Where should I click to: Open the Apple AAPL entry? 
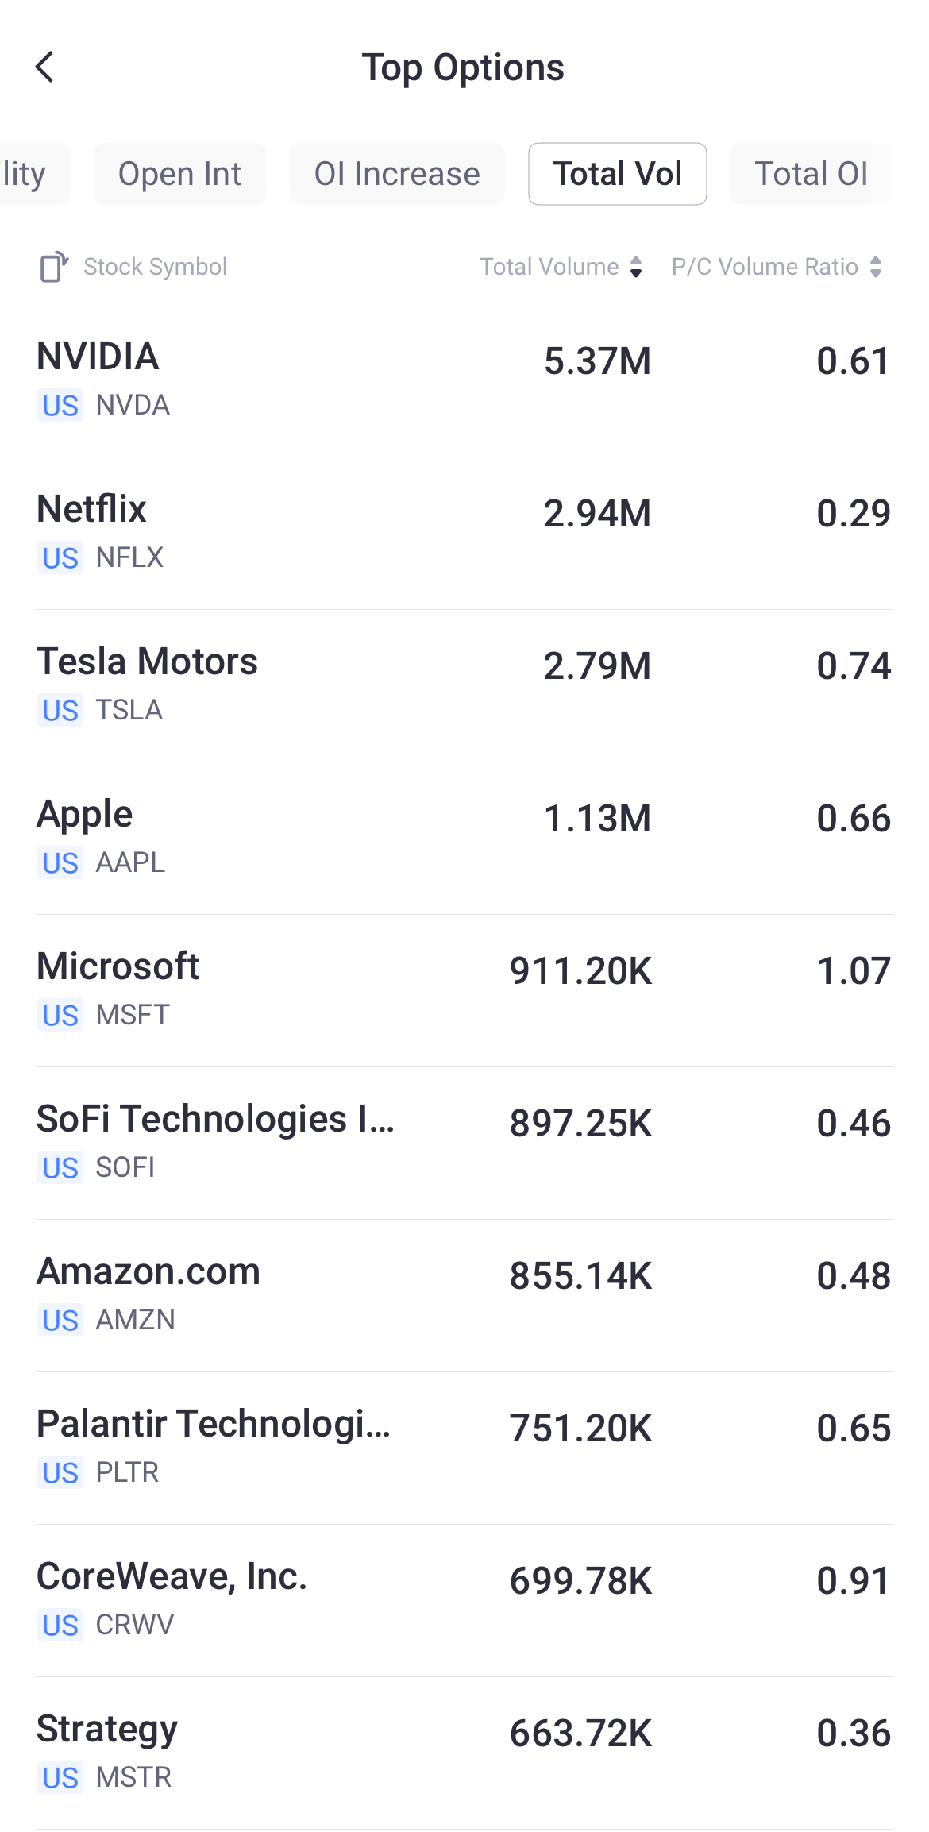tap(464, 838)
